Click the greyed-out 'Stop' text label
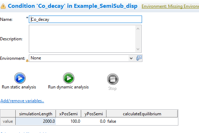Screen dimensions: 199x133 point(112,88)
